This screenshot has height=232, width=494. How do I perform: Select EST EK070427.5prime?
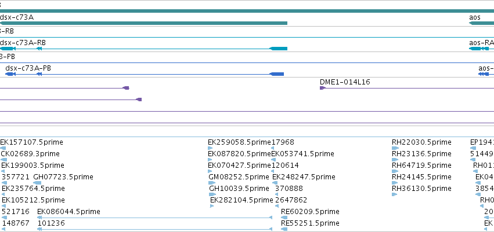(239, 165)
